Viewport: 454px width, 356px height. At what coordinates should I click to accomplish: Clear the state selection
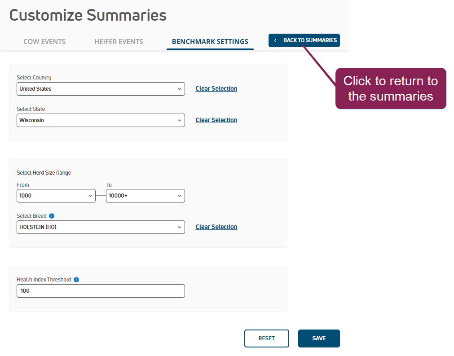coord(216,120)
